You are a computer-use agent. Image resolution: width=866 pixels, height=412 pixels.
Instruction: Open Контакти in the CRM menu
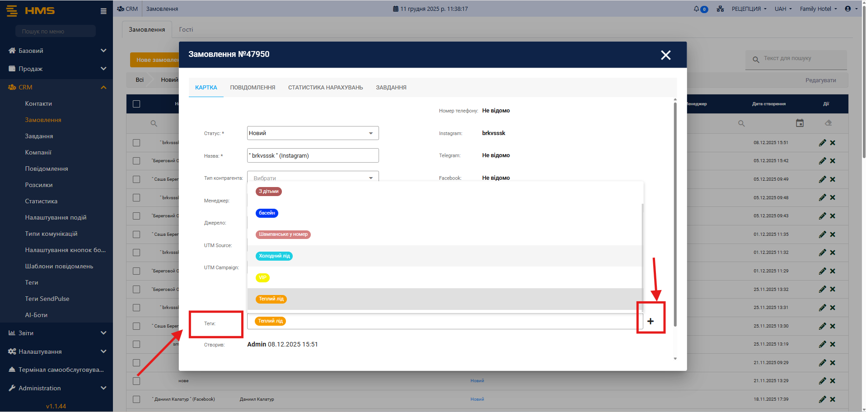tap(38, 103)
